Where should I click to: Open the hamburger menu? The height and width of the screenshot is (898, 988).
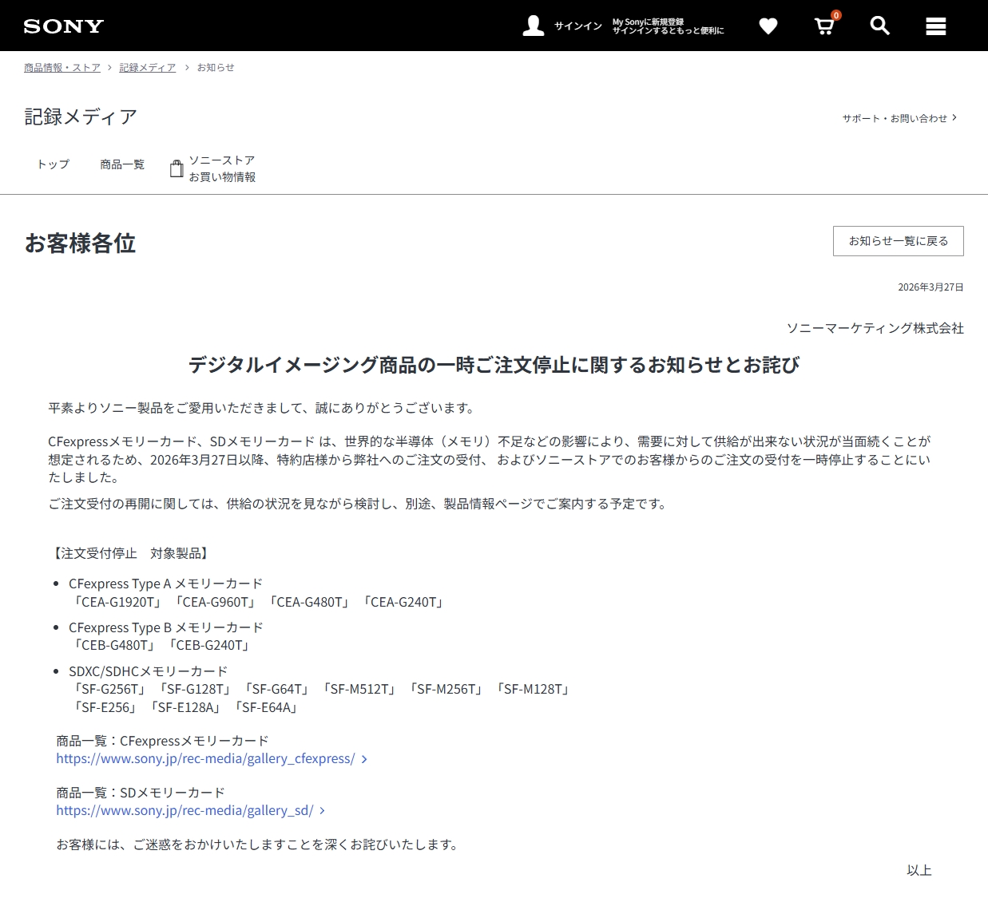(935, 26)
